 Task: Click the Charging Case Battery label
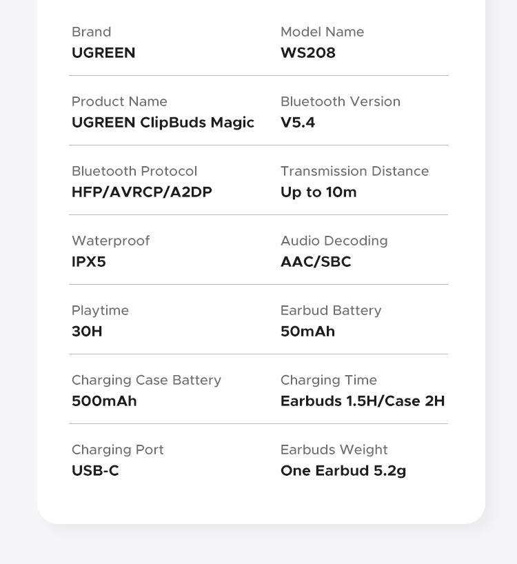(x=146, y=380)
